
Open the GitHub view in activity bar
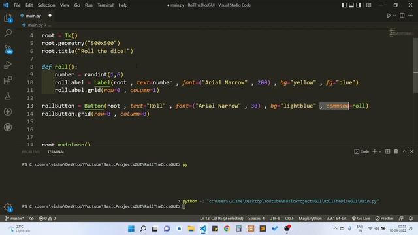point(8,127)
